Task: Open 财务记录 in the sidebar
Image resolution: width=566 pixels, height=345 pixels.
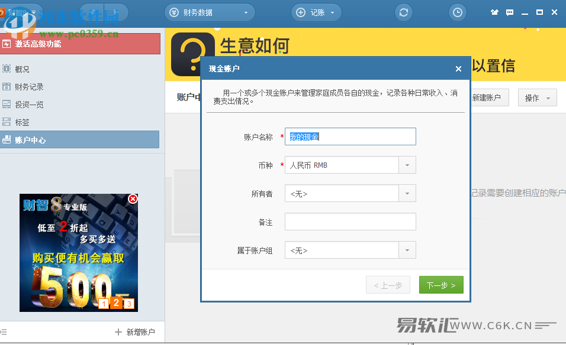Action: point(29,87)
